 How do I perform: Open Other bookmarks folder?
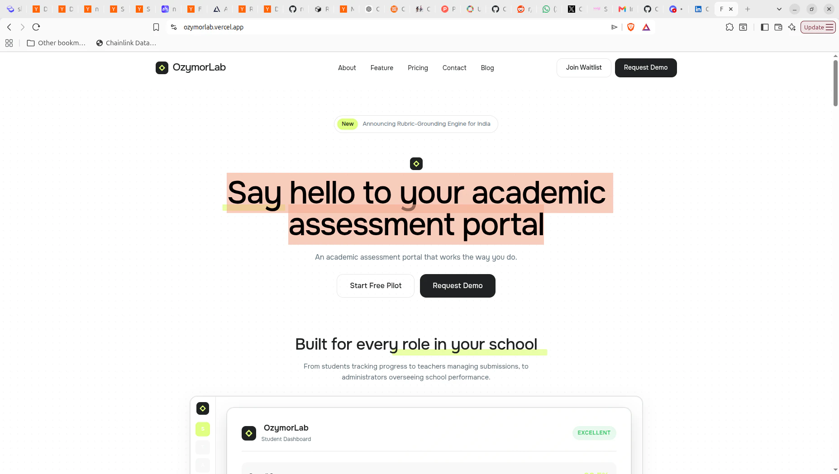pos(57,43)
